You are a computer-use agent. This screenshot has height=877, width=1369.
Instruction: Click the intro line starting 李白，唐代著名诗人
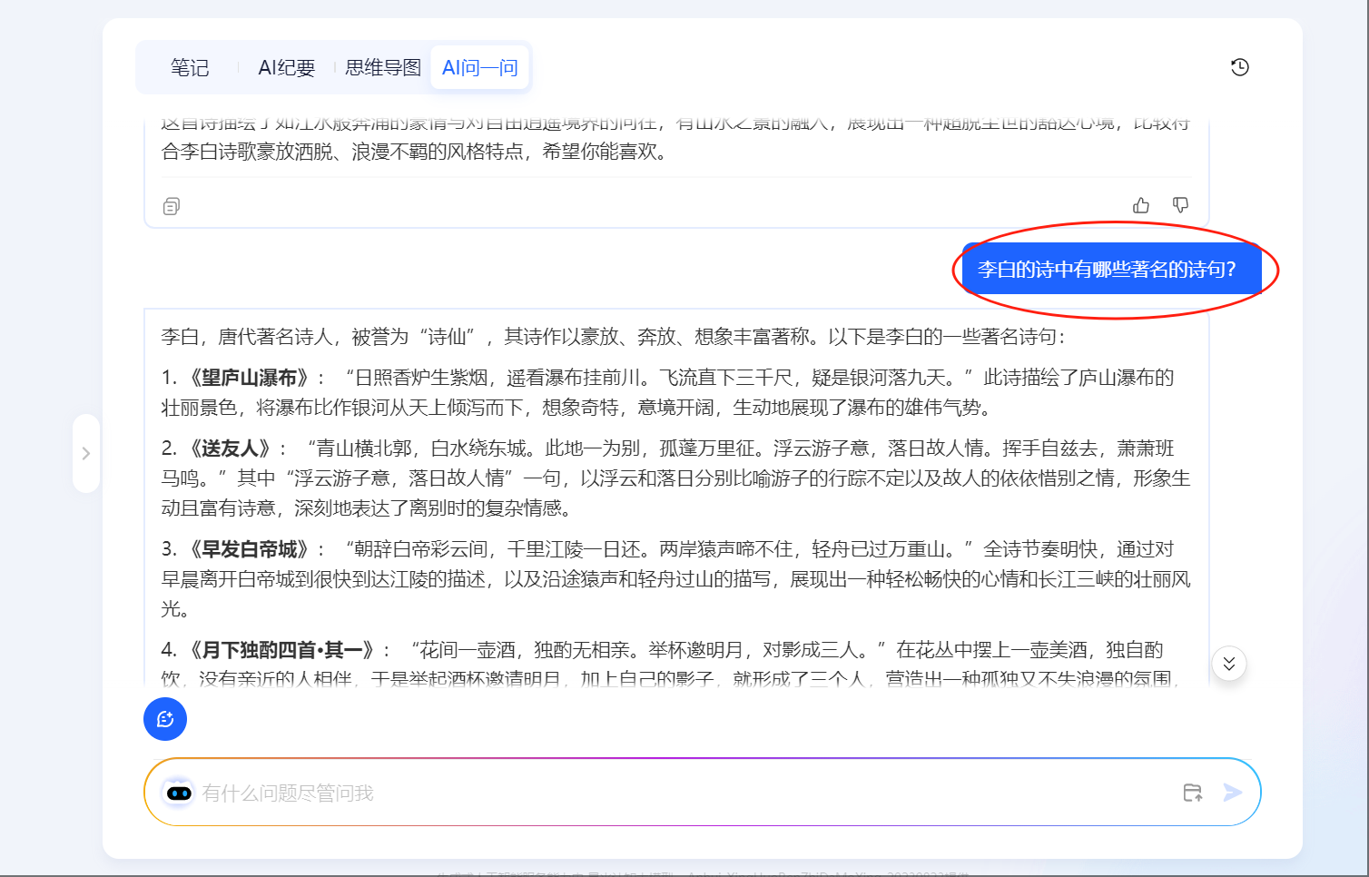(613, 337)
